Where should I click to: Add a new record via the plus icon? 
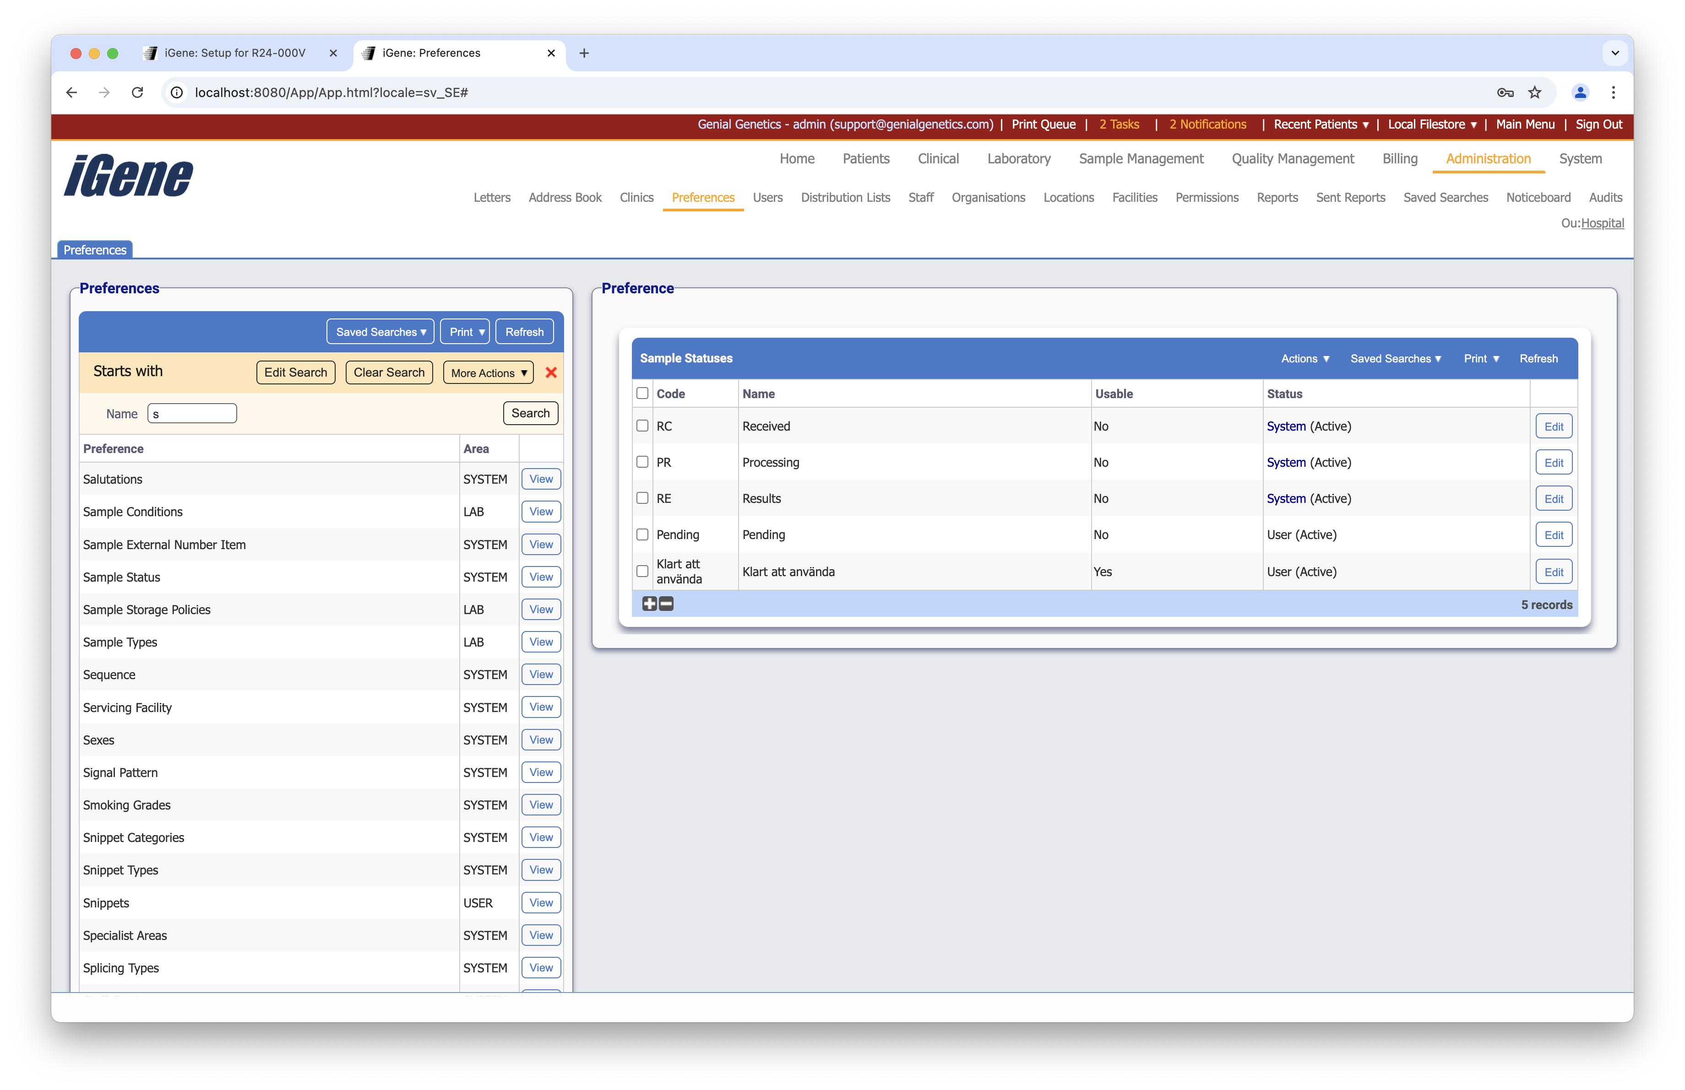[x=649, y=604]
